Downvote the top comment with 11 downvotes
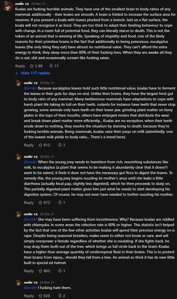This screenshot has width=177, height=299. pyautogui.click(x=51, y=66)
